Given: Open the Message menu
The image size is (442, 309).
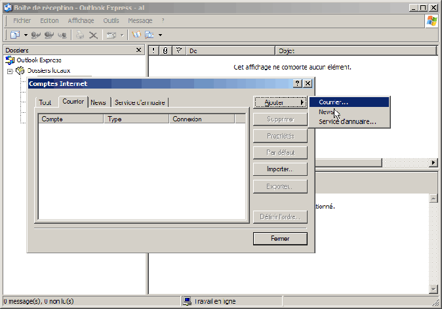Looking at the screenshot, I should [140, 20].
